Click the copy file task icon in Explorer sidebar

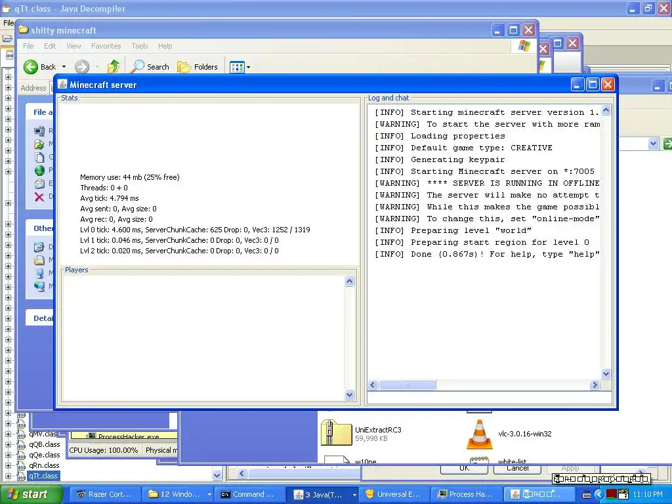click(x=39, y=157)
